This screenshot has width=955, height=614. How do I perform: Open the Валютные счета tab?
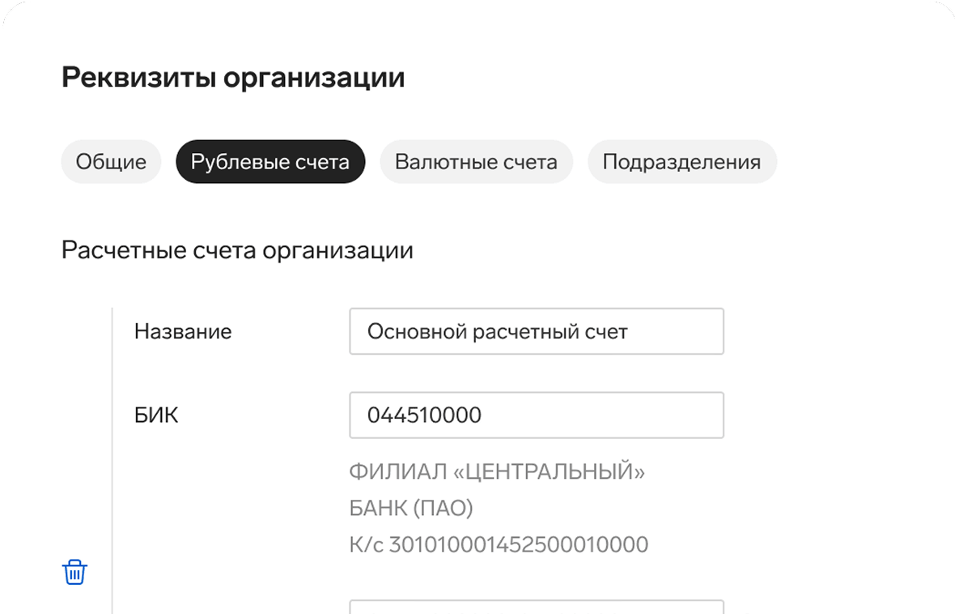476,161
